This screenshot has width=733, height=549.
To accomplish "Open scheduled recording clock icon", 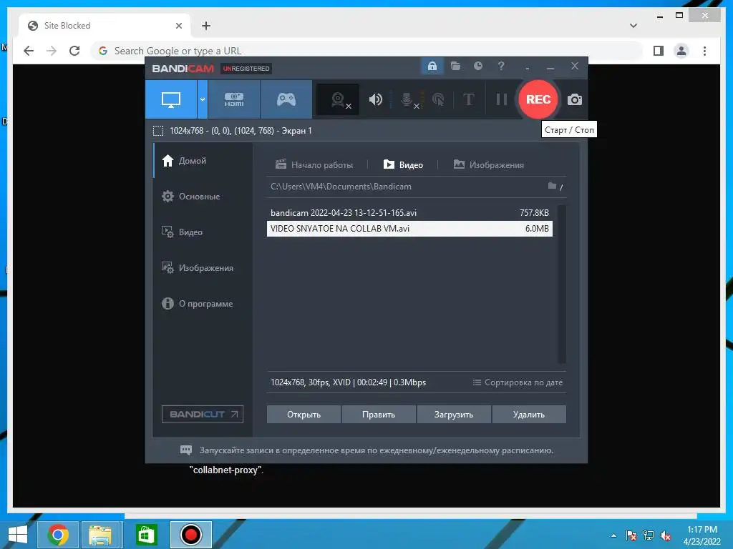I will click(x=477, y=66).
